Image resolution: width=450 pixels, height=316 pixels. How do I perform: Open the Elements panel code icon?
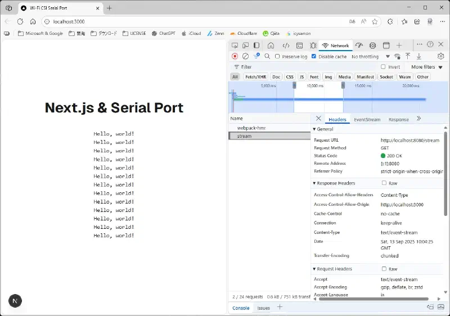tap(286, 46)
